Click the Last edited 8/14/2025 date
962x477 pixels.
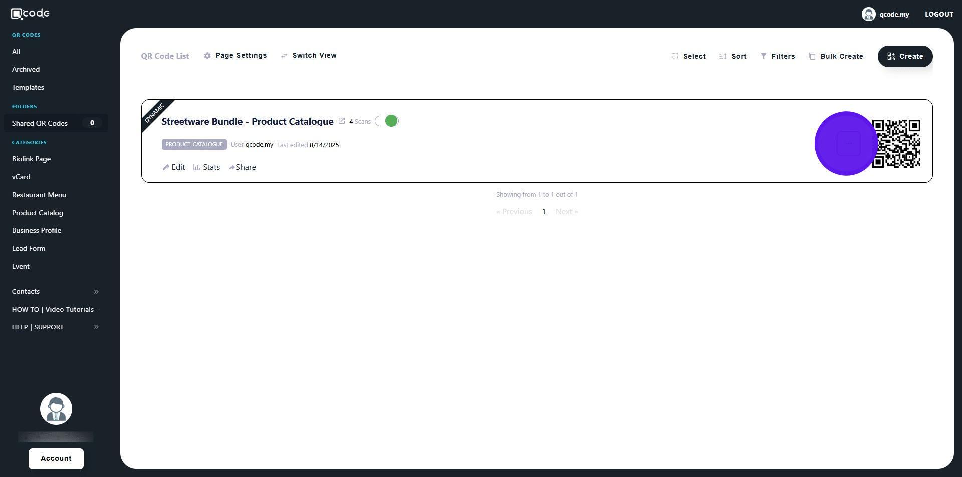point(308,145)
